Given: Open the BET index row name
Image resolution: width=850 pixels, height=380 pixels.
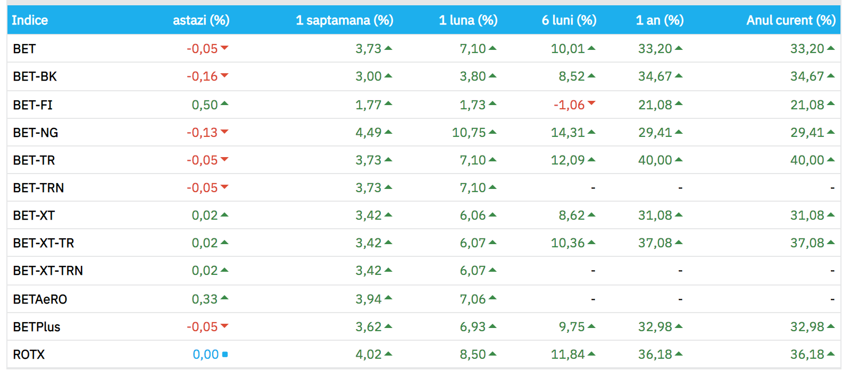Looking at the screenshot, I should coord(24,49).
